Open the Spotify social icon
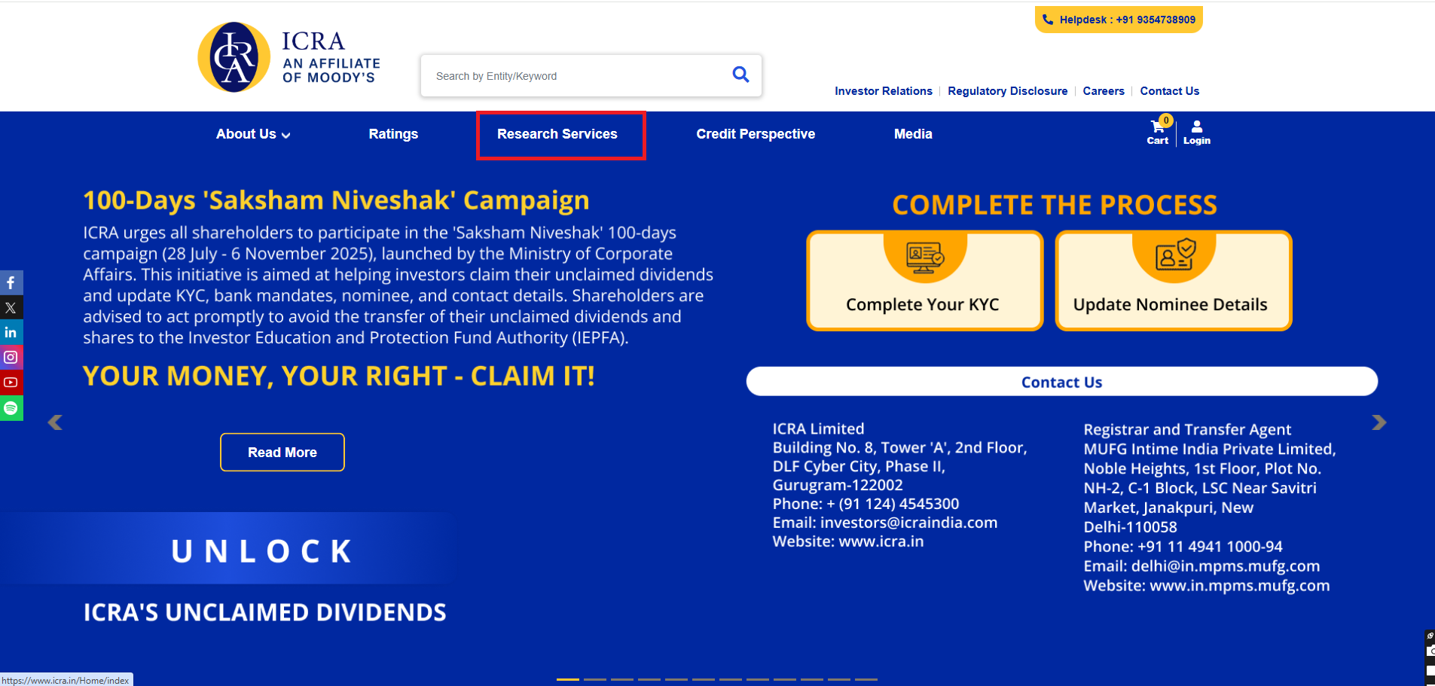1435x686 pixels. (11, 408)
